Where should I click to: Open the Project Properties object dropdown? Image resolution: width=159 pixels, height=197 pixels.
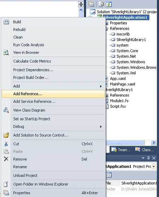[154, 166]
